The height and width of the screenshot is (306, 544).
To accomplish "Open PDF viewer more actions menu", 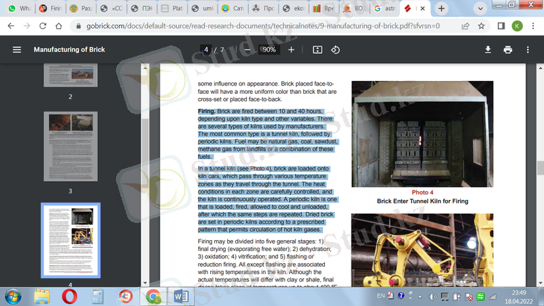I will click(x=528, y=50).
